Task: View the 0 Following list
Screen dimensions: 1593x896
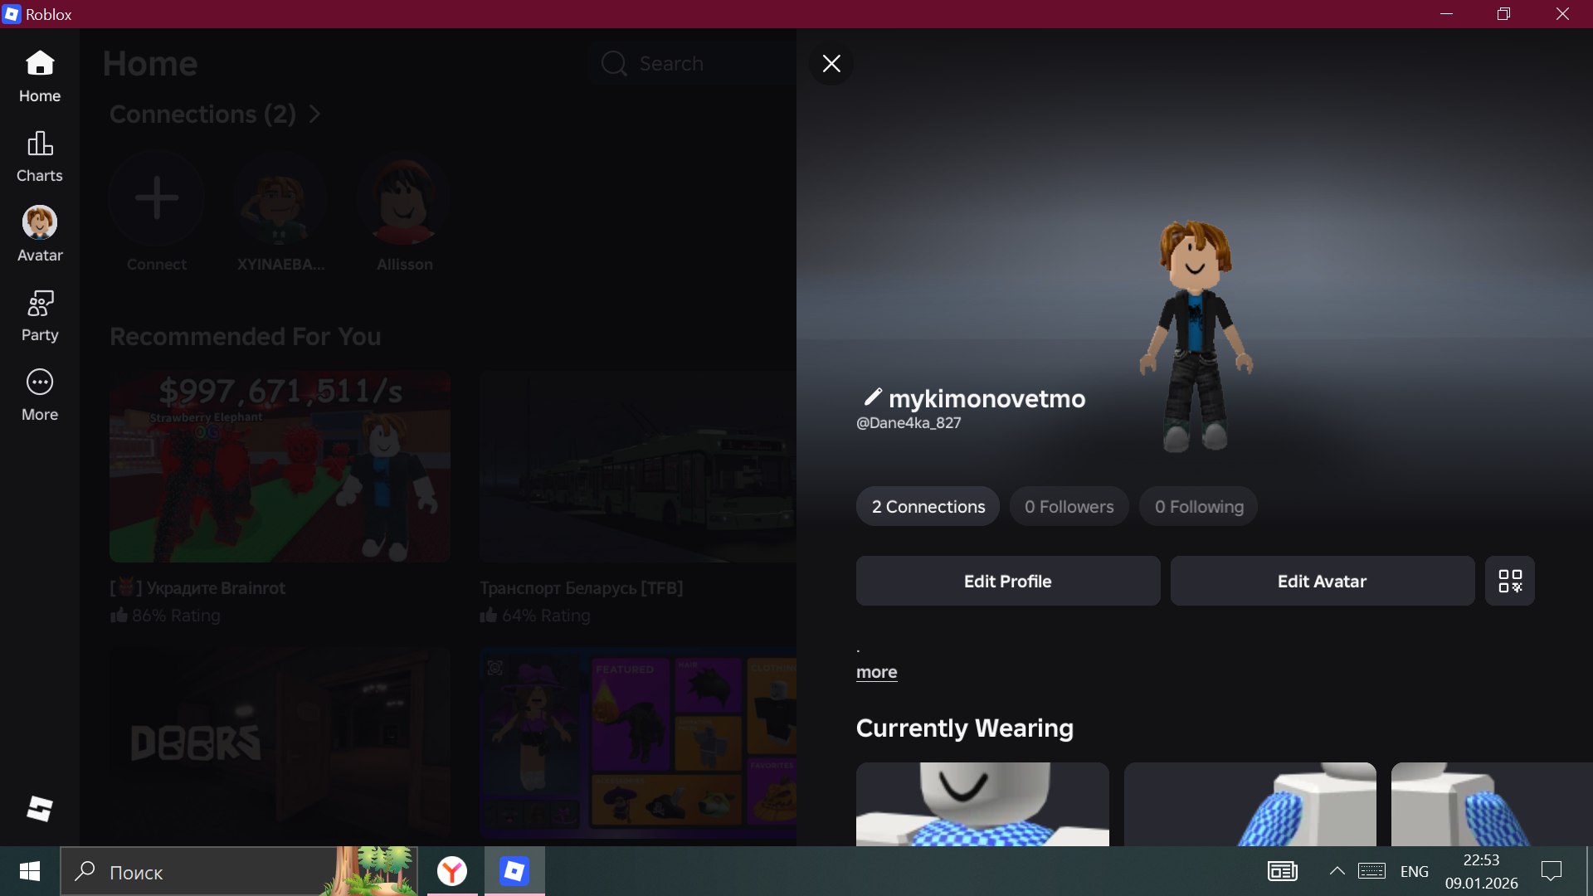Action: pyautogui.click(x=1198, y=506)
